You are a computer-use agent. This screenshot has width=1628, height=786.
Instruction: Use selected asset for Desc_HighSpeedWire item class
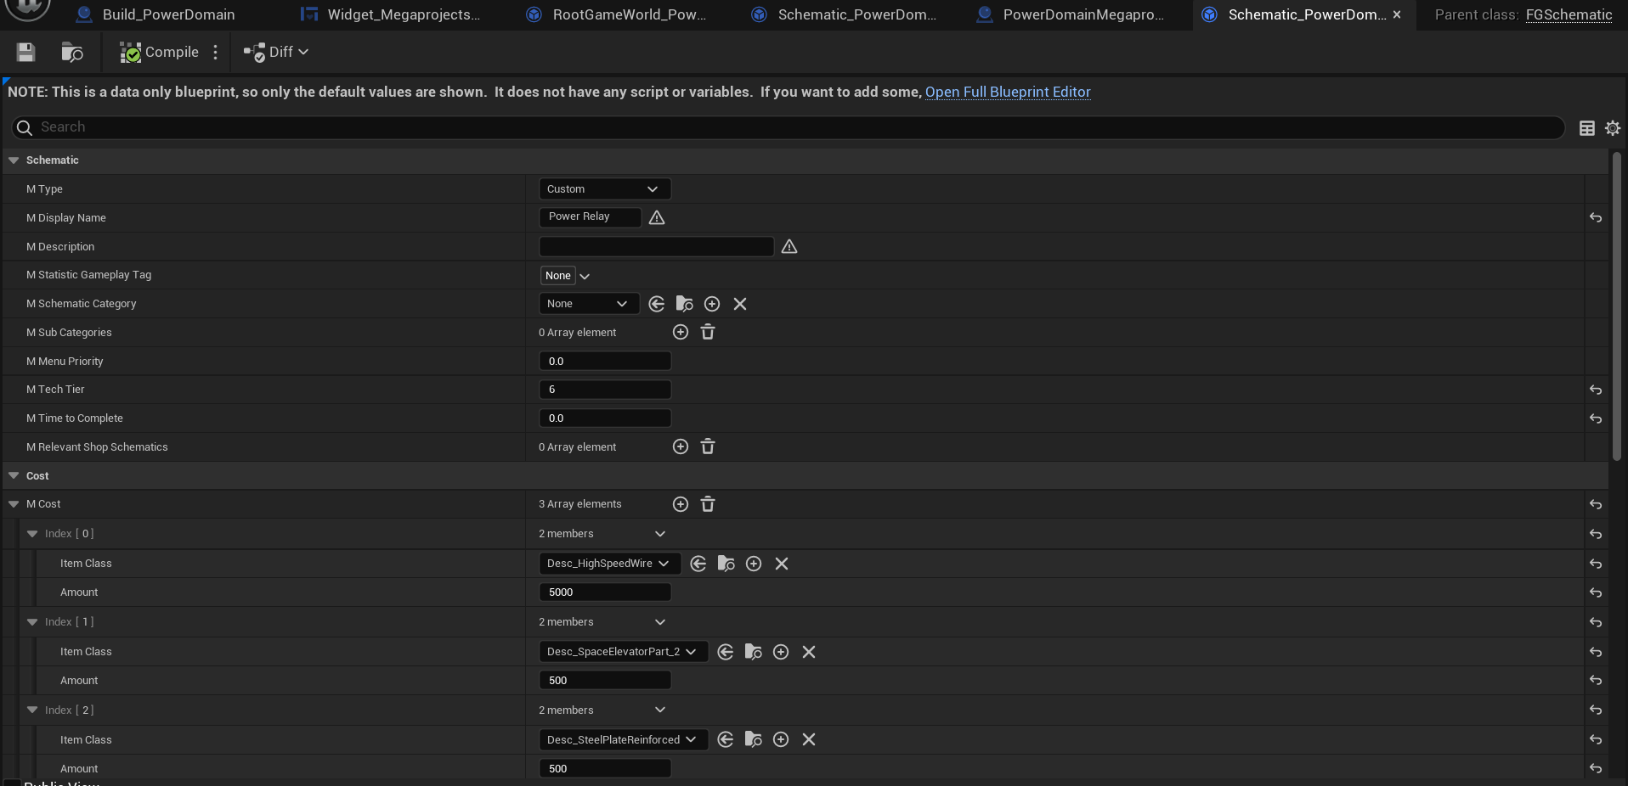pos(698,564)
